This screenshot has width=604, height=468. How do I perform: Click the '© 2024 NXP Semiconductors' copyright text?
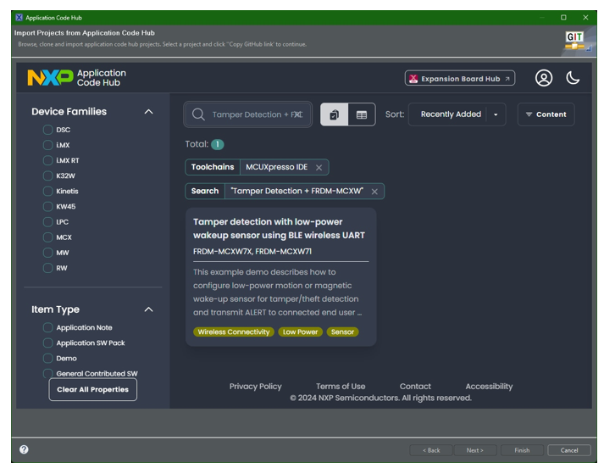coord(380,398)
